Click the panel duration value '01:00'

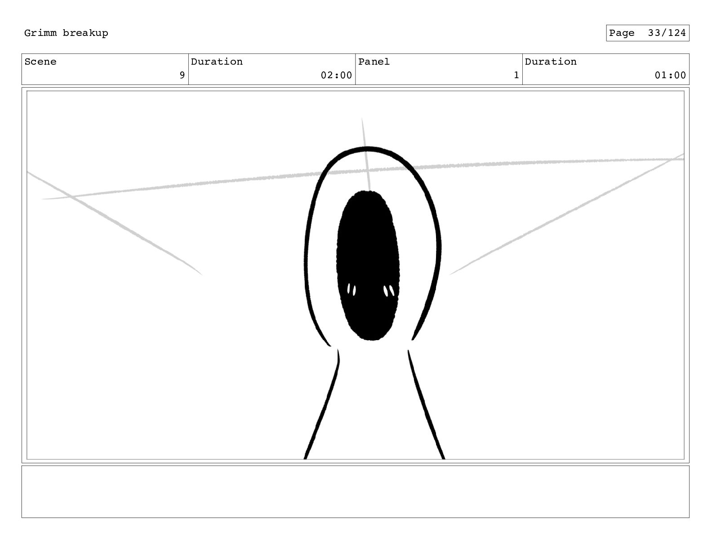[670, 75]
